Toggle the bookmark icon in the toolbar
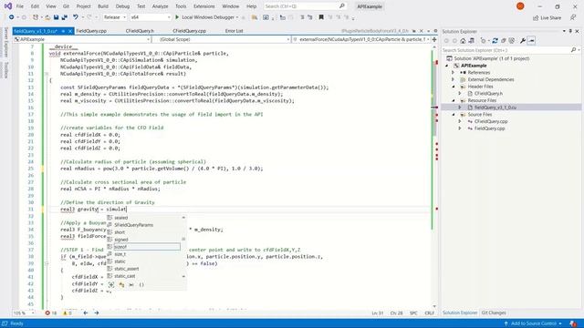This screenshot has width=584, height=328. [x=321, y=17]
